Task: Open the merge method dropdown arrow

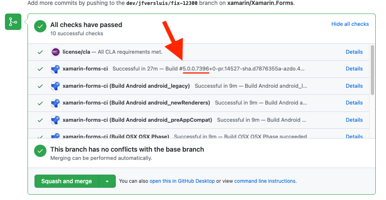Action: click(x=107, y=181)
